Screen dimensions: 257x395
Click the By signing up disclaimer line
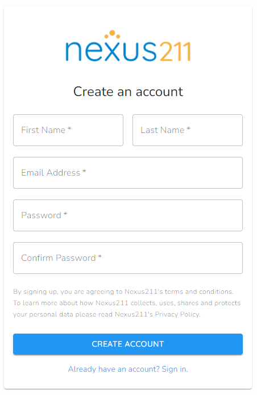(123, 292)
